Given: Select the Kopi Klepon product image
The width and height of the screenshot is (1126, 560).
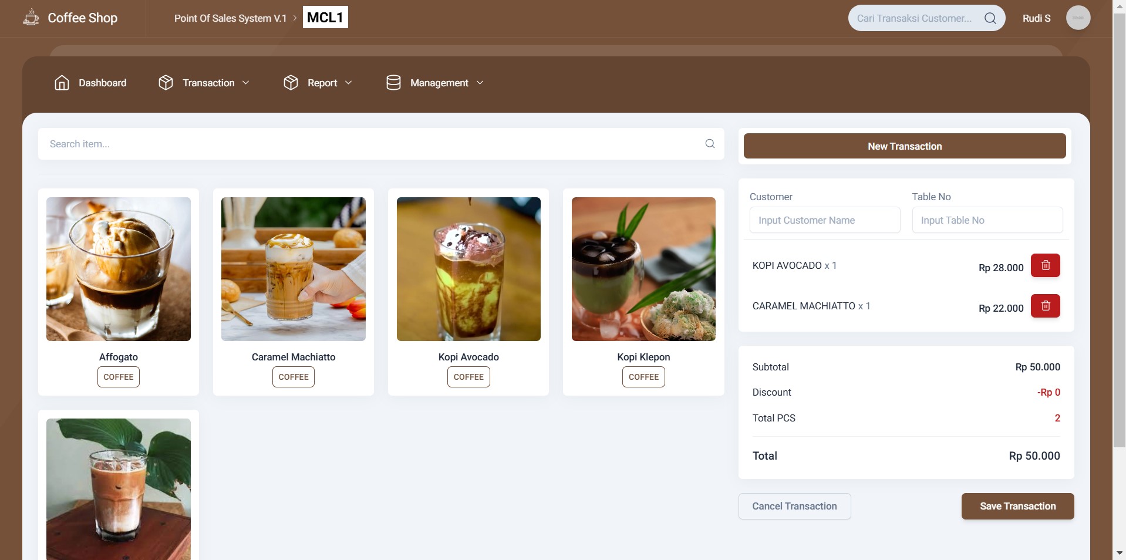Looking at the screenshot, I should pos(643,269).
